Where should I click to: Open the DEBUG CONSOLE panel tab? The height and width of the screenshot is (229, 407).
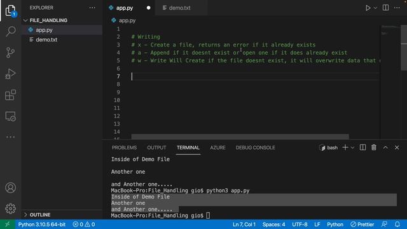point(255,148)
